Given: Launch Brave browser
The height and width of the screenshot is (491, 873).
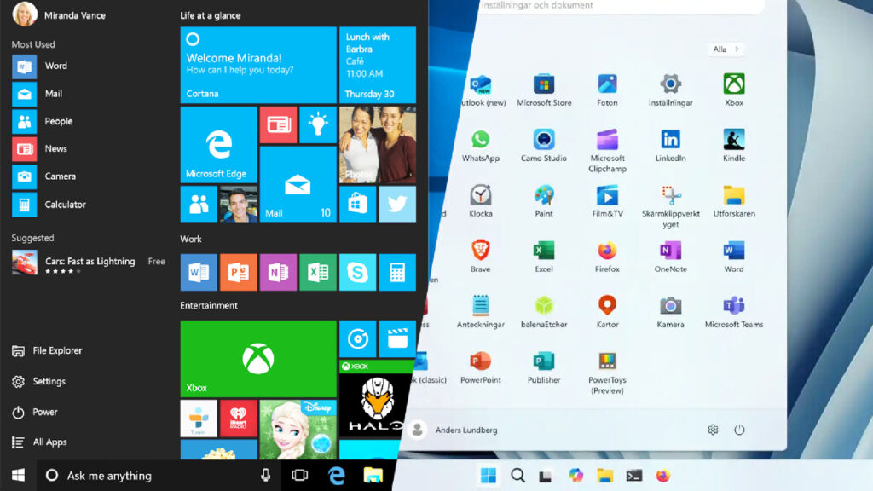Looking at the screenshot, I should click(481, 257).
